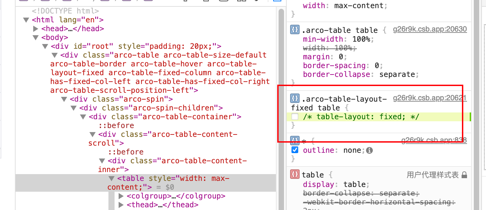Click the curly-braces icon next to the * rule

click(294, 141)
